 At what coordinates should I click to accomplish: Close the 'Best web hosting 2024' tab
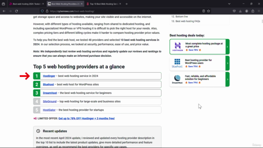(43, 4)
